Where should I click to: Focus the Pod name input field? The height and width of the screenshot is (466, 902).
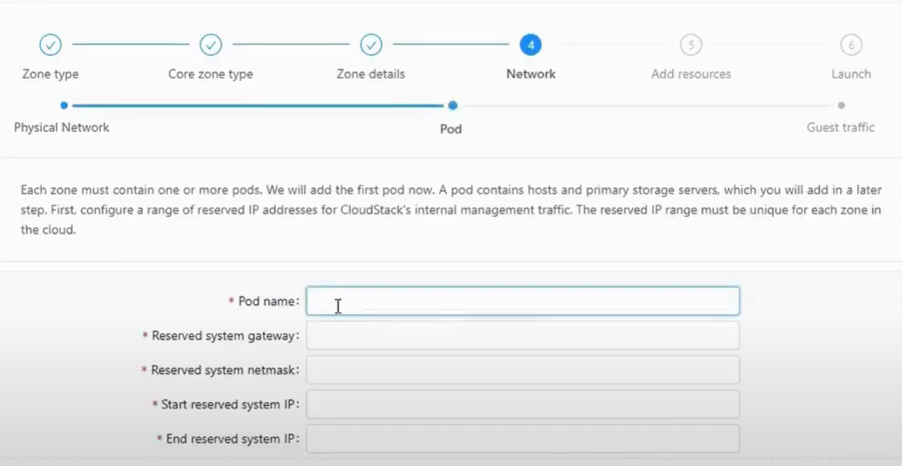coord(523,301)
